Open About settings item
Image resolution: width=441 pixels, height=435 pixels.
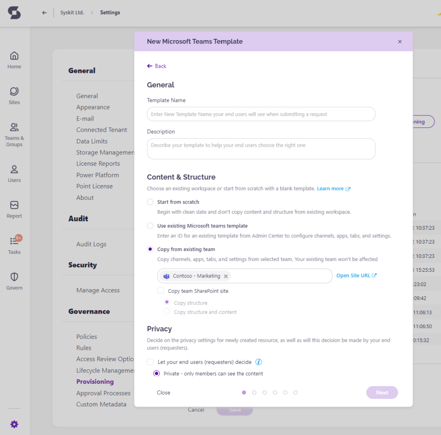tap(85, 198)
